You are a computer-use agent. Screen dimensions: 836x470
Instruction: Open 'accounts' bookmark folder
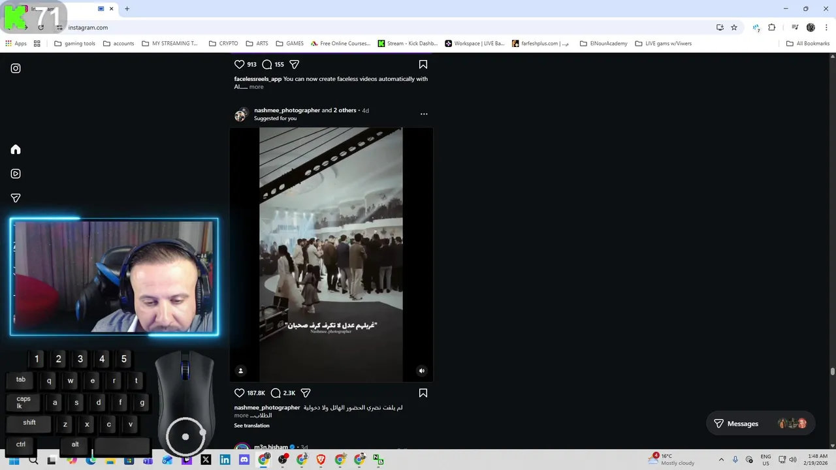118,44
